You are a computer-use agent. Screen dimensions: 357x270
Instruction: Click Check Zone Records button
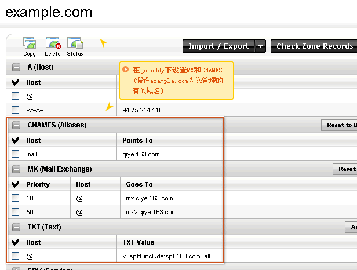click(x=314, y=46)
